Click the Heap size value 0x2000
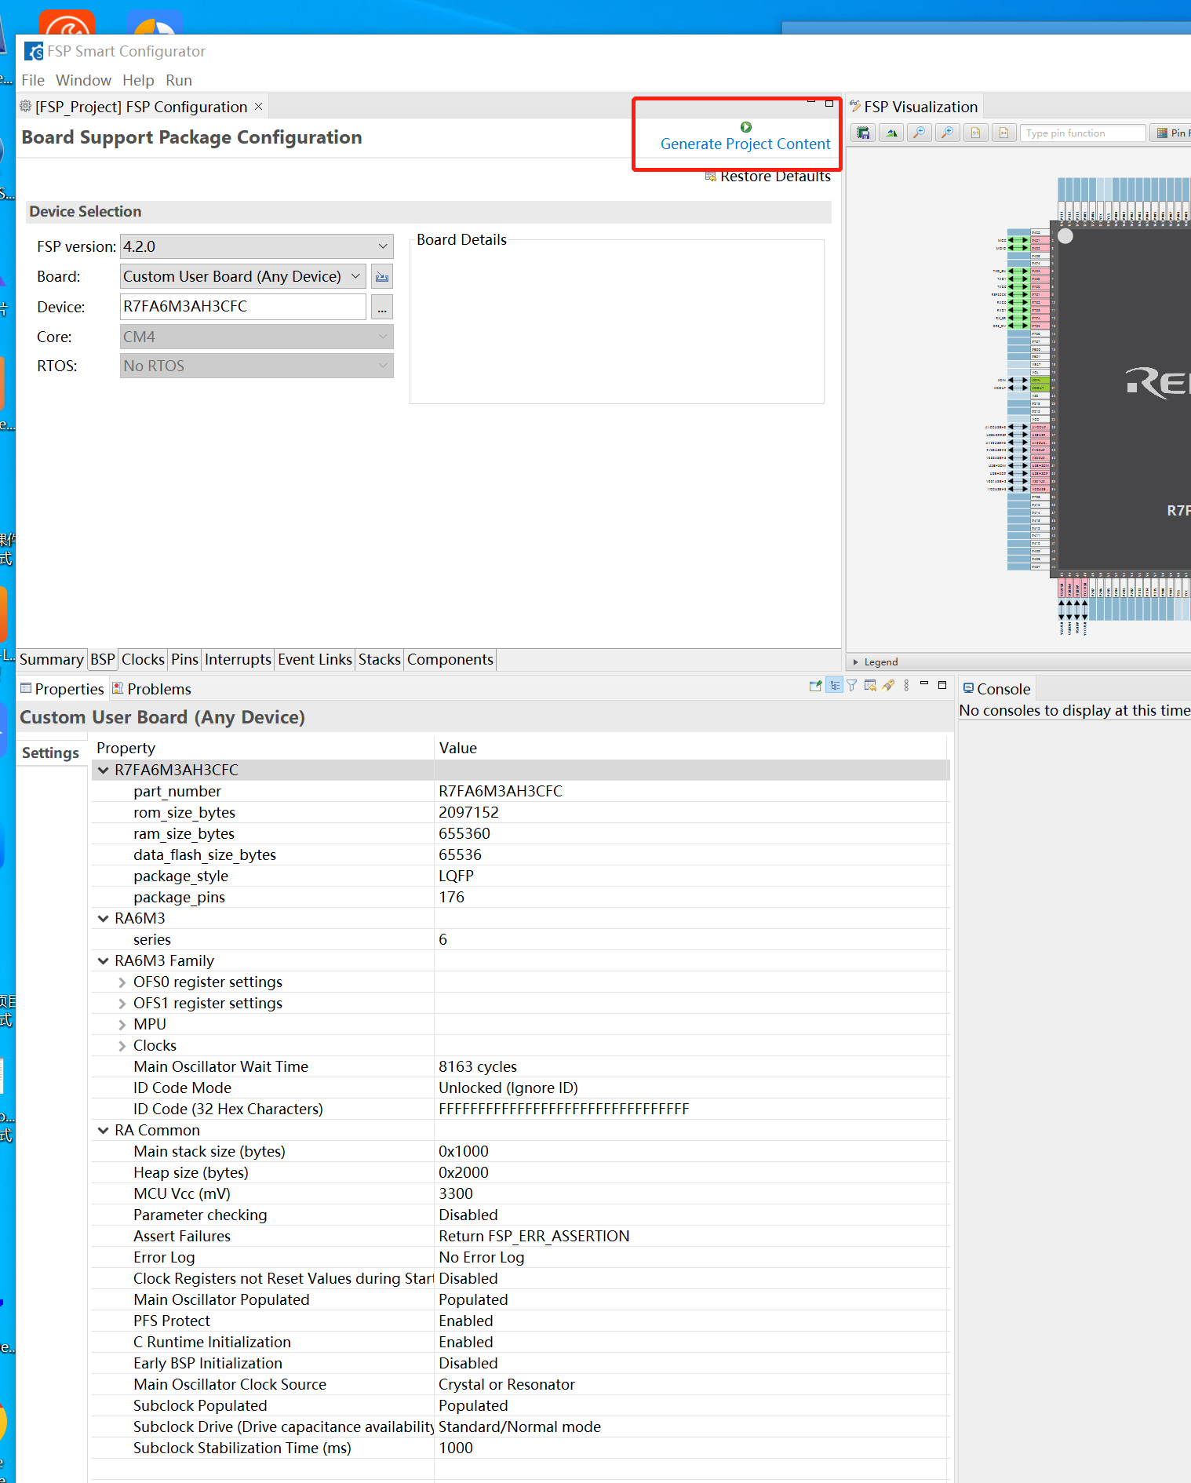 click(464, 1172)
